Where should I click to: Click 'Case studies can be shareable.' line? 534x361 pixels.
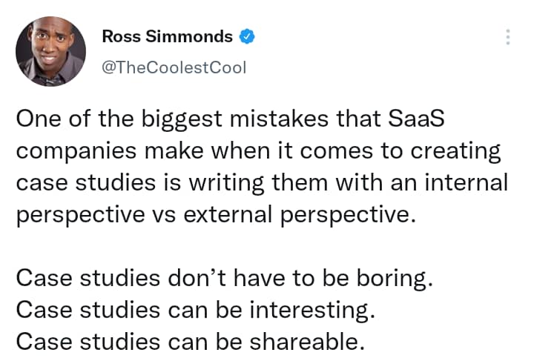pos(191,342)
